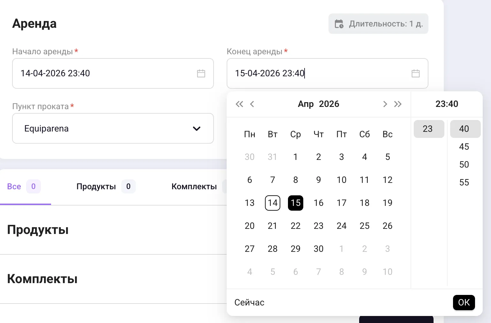Focus the Начало аренды date input
491x323 pixels.
113,73
